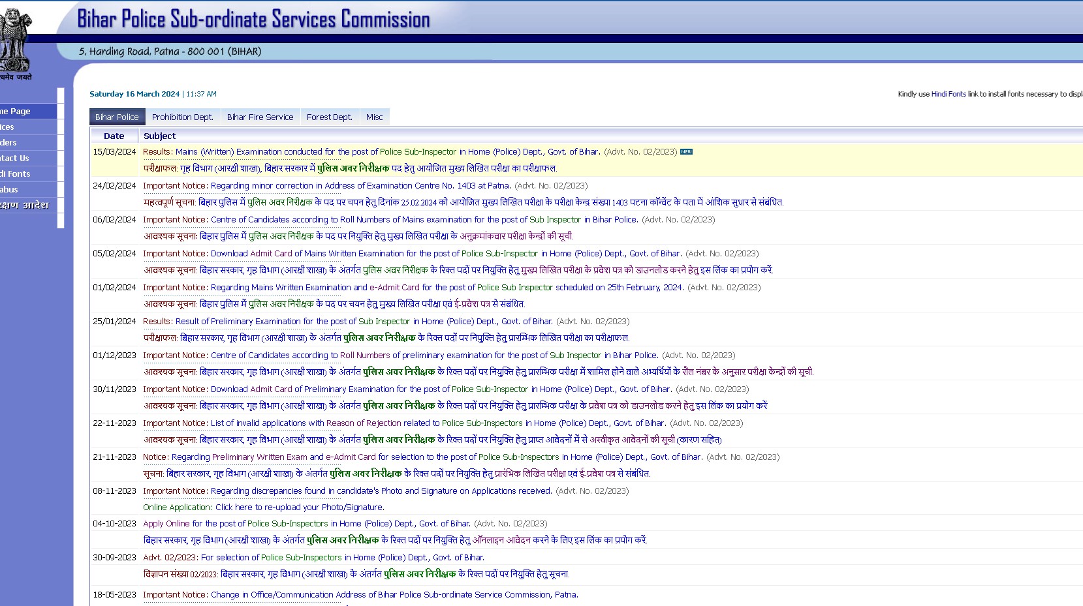
Task: Open the Home Page sidebar menu item
Action: pos(28,111)
